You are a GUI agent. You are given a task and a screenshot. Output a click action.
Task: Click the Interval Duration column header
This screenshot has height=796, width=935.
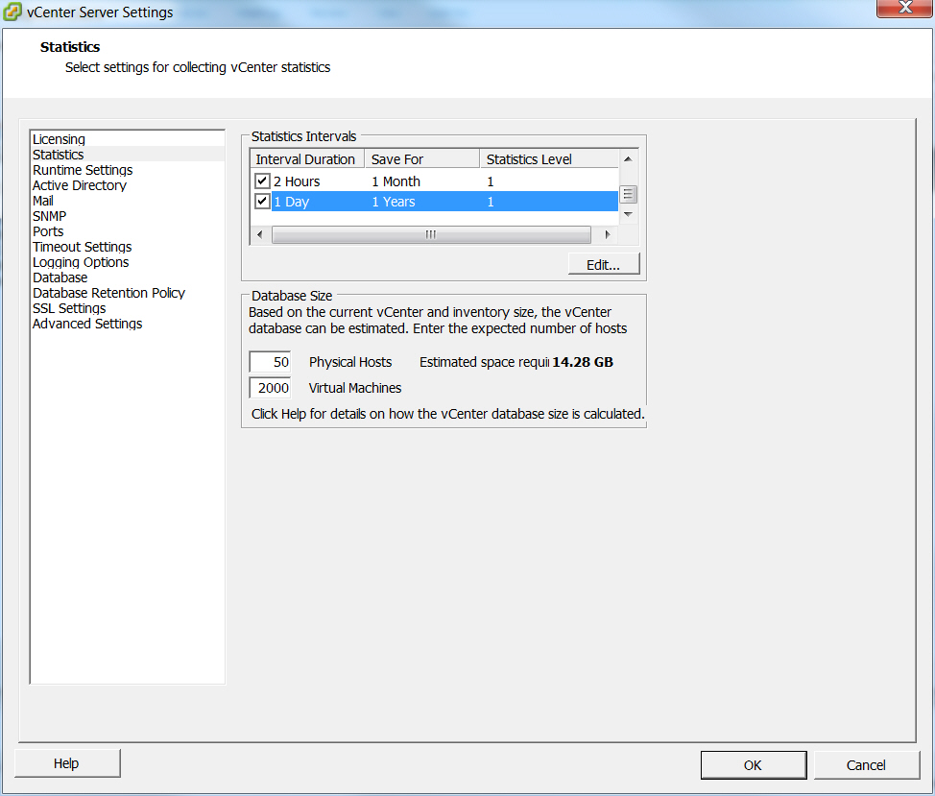307,159
